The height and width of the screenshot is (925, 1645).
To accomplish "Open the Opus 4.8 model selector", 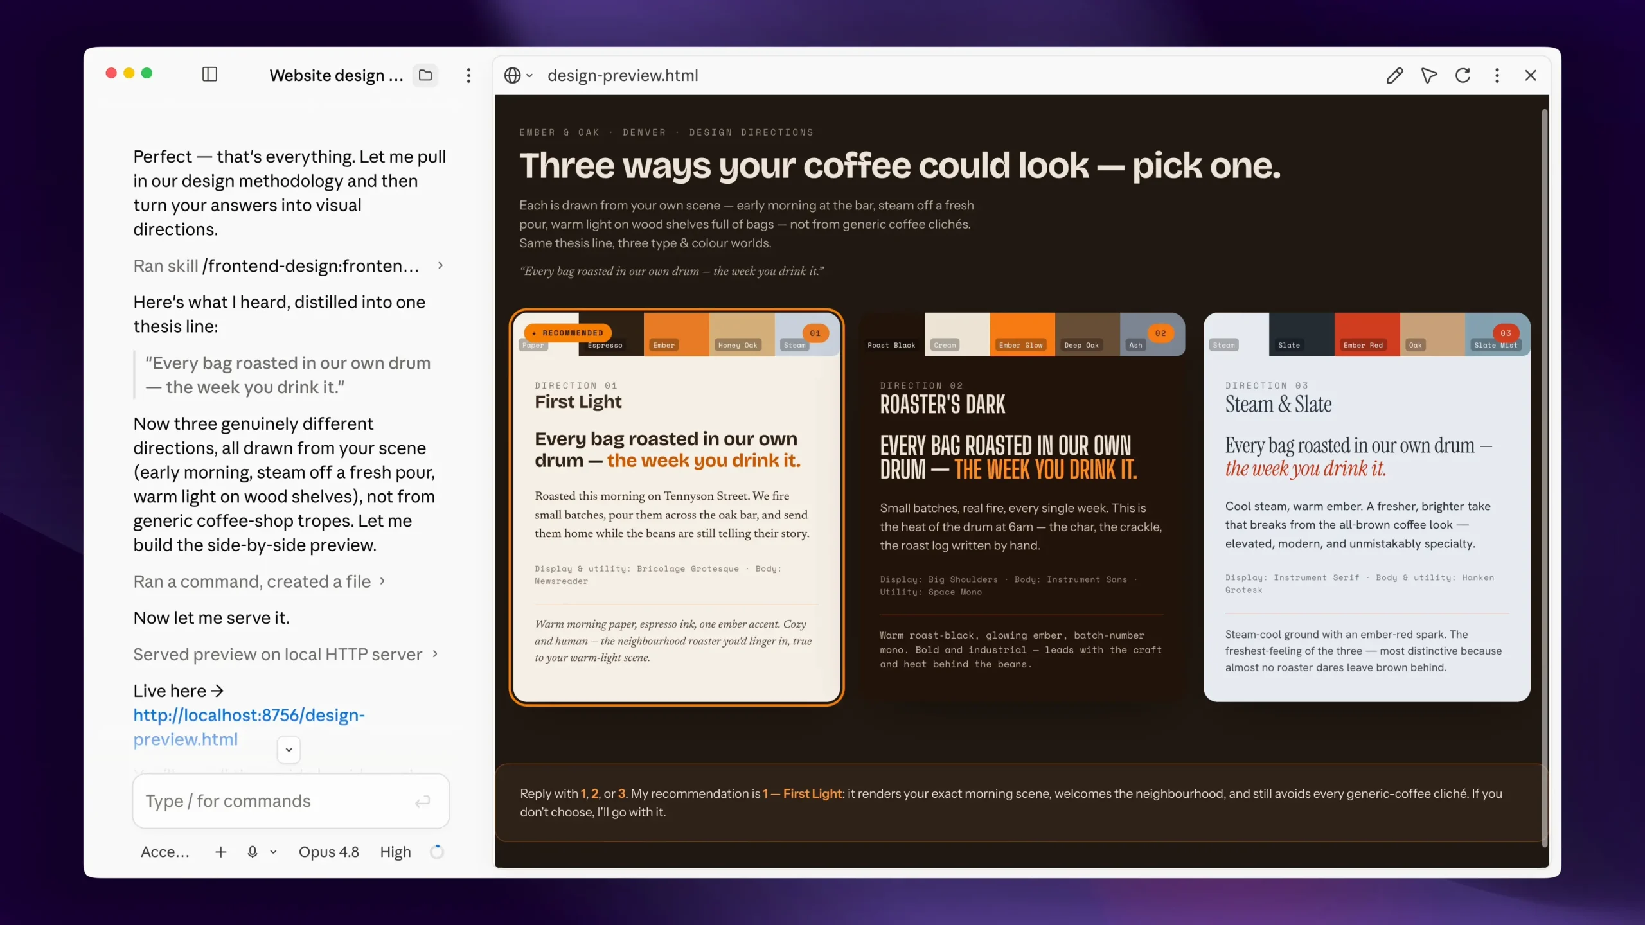I will point(328,852).
